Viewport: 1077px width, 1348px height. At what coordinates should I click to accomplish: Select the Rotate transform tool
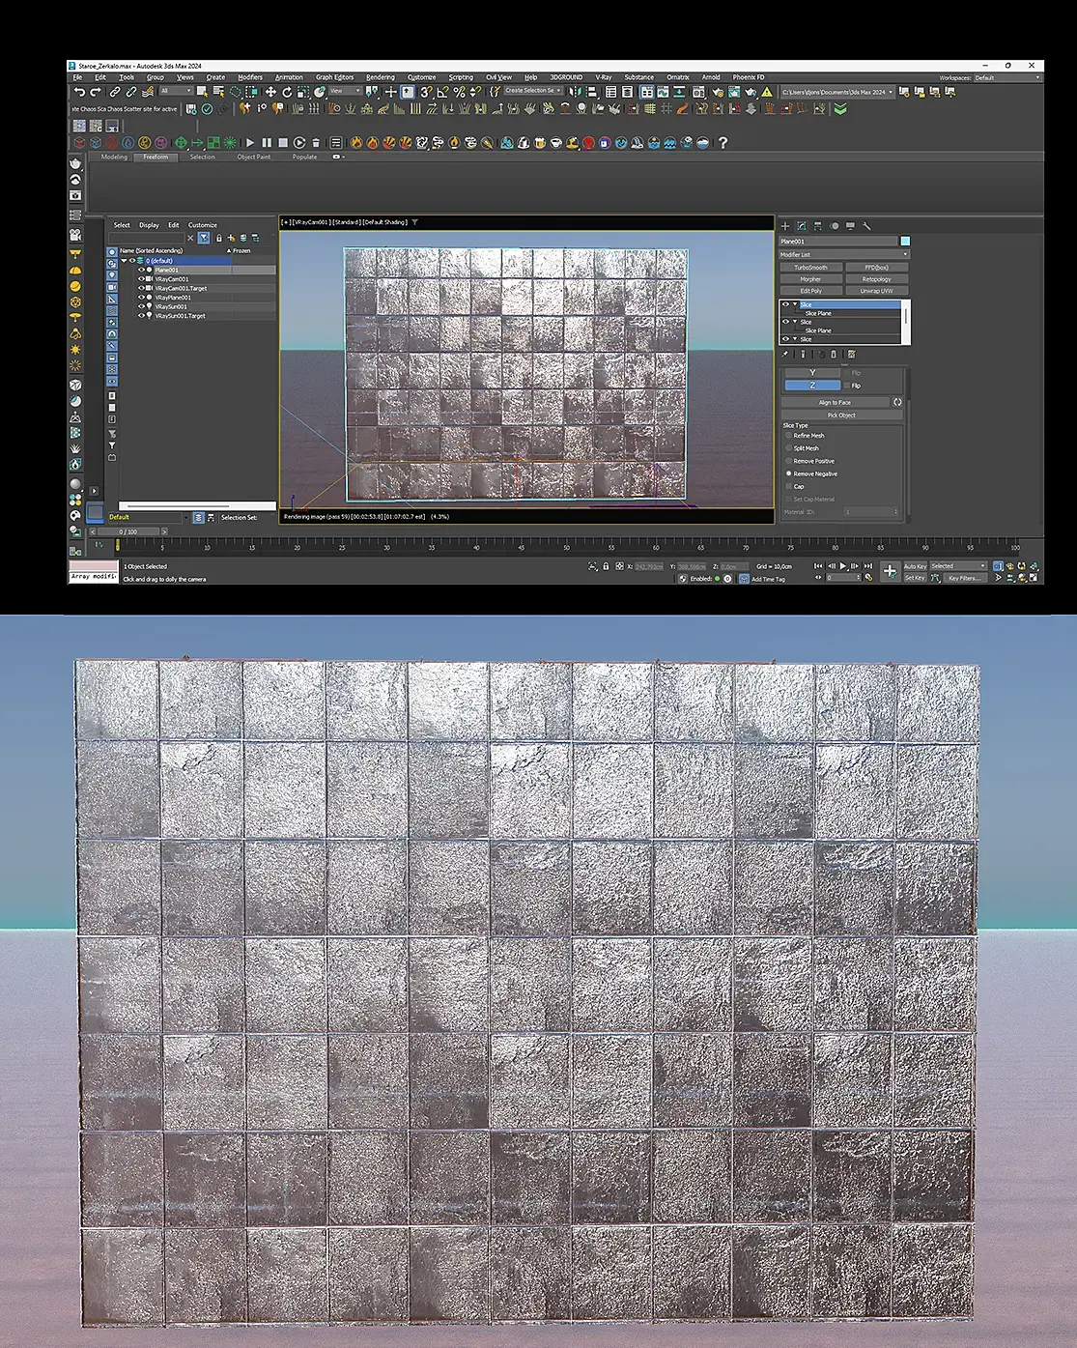pyautogui.click(x=287, y=92)
